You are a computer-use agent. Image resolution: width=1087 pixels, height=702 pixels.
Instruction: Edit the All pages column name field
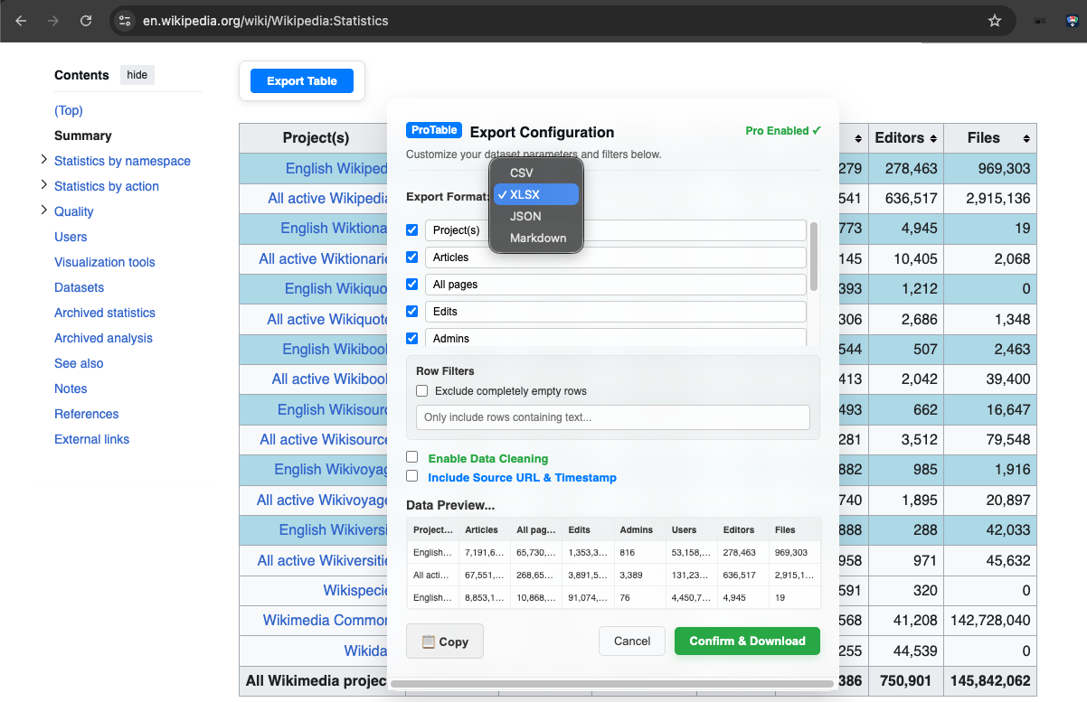pyautogui.click(x=615, y=285)
